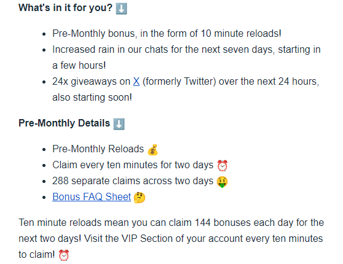
Task: Click the "24x giveaways" text
Action: (91, 82)
